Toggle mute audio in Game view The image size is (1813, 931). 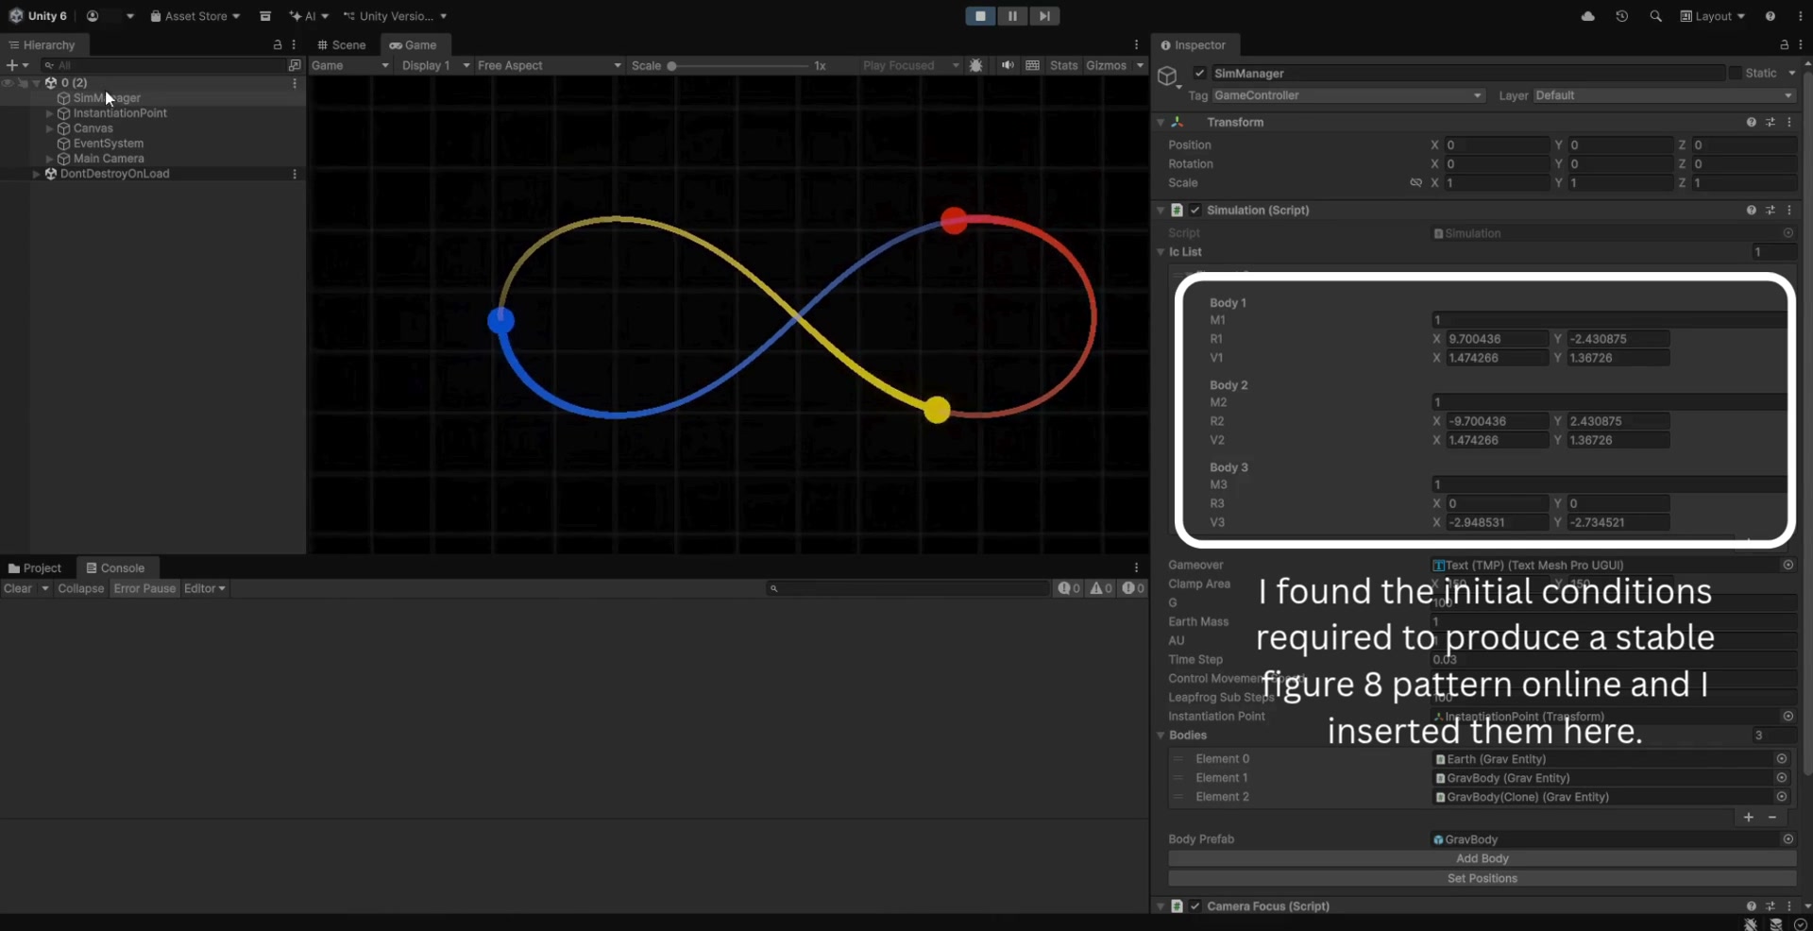[x=1008, y=65]
